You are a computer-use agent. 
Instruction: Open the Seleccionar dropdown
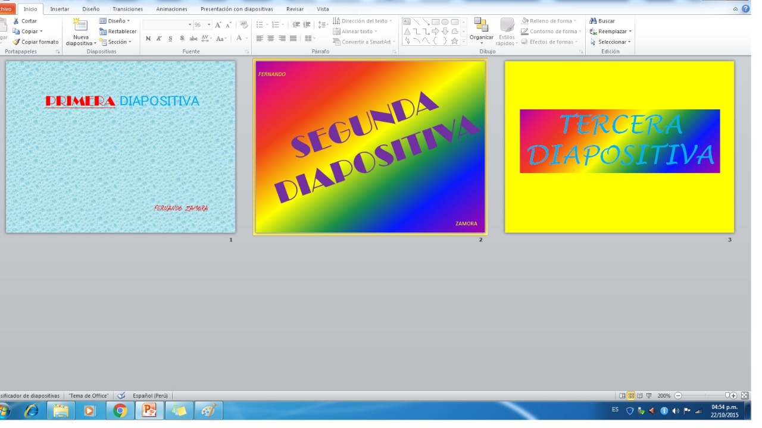(x=611, y=42)
